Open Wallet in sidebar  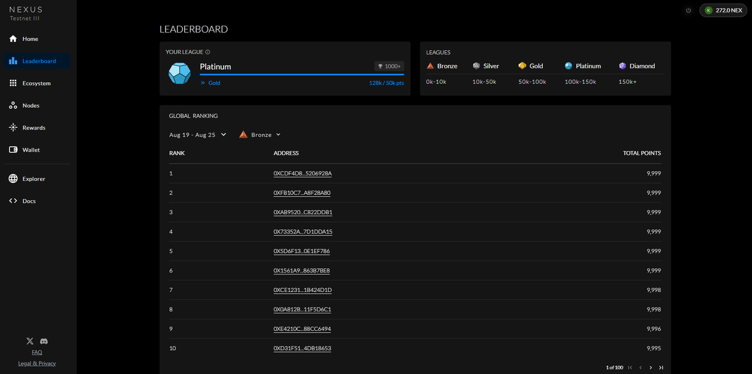(x=36, y=150)
